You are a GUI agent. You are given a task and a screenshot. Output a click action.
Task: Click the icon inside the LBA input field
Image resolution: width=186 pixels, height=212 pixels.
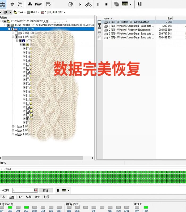(x=35, y=190)
